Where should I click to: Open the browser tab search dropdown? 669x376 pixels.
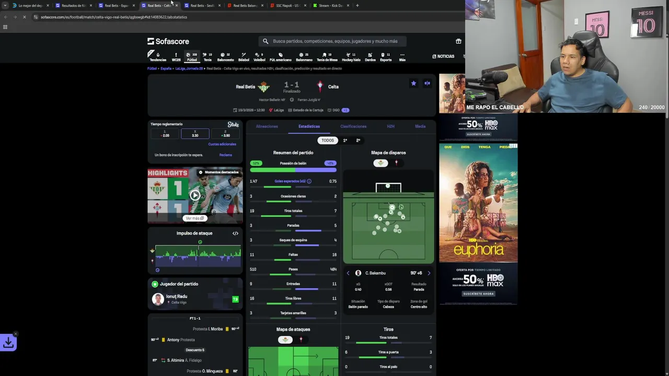(5, 5)
